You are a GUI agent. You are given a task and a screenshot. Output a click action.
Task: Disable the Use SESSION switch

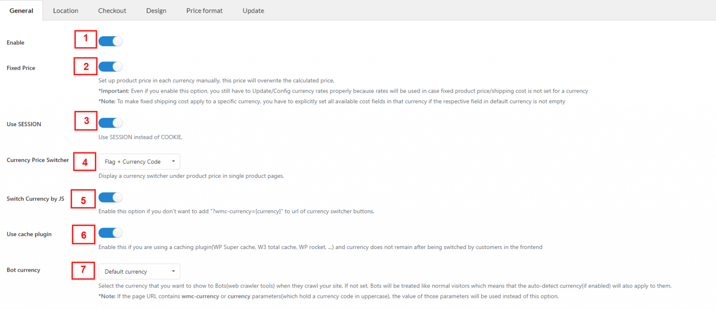point(110,123)
